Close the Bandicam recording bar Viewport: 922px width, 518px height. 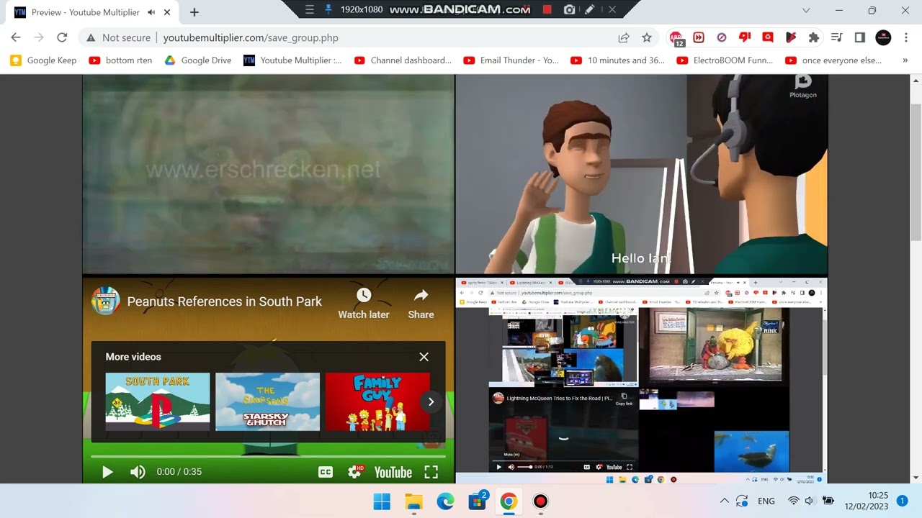[x=612, y=9]
